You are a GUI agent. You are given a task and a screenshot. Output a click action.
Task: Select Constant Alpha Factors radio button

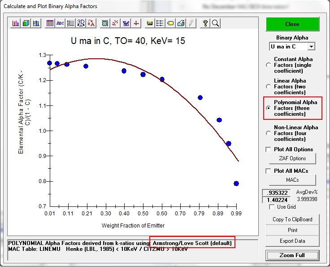[x=269, y=65]
